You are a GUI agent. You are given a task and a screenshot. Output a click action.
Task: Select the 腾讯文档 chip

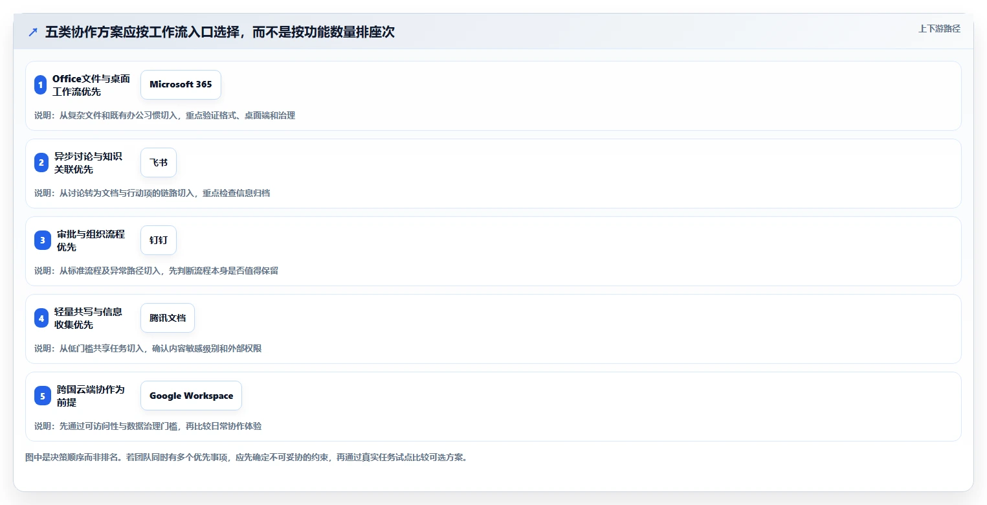168,318
